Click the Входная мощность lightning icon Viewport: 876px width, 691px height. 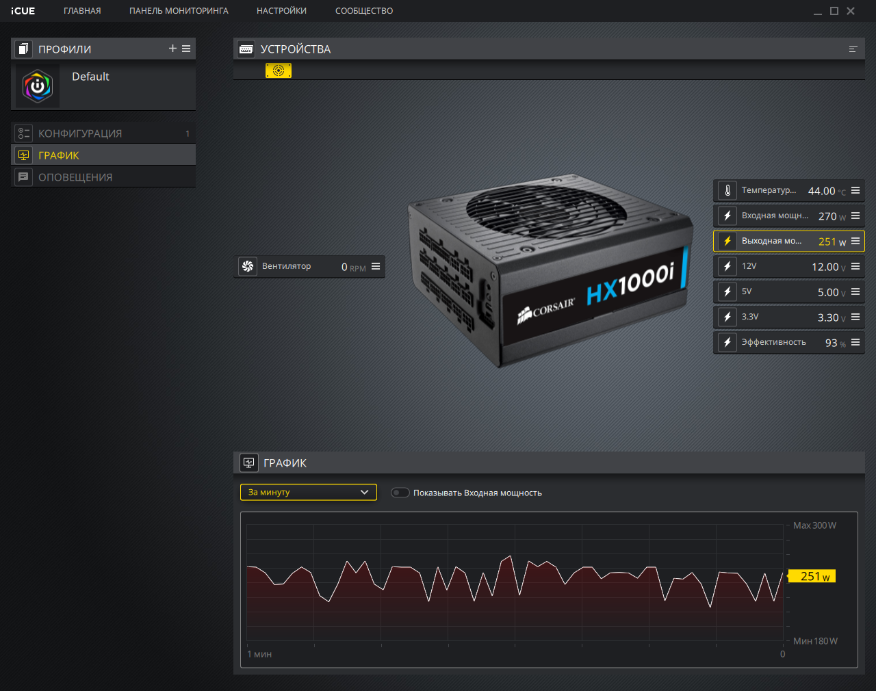coord(727,216)
